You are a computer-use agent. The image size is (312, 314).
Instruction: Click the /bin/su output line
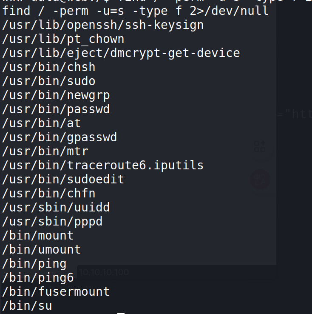(27, 306)
